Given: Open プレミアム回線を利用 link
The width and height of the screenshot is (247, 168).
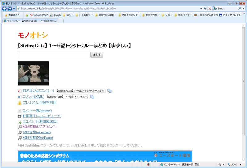Looking at the screenshot, I should point(40,103).
